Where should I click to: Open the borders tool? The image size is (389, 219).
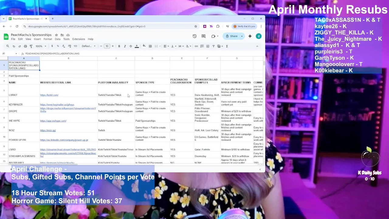[x=150, y=46]
